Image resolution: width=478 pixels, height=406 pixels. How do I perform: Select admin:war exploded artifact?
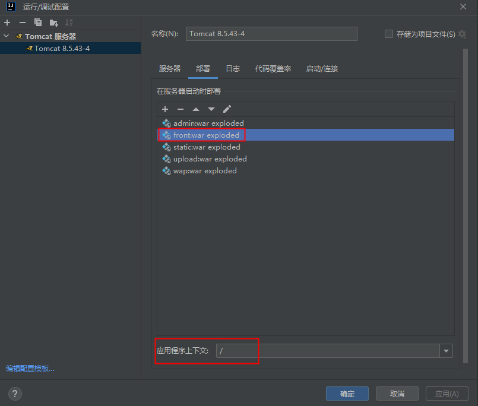pyautogui.click(x=306, y=123)
